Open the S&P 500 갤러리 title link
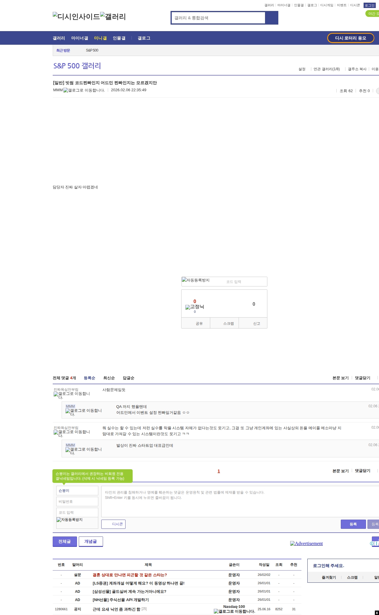The height and width of the screenshot is (615, 379). [x=77, y=66]
